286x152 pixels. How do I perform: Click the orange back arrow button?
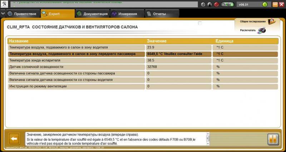click(14, 138)
